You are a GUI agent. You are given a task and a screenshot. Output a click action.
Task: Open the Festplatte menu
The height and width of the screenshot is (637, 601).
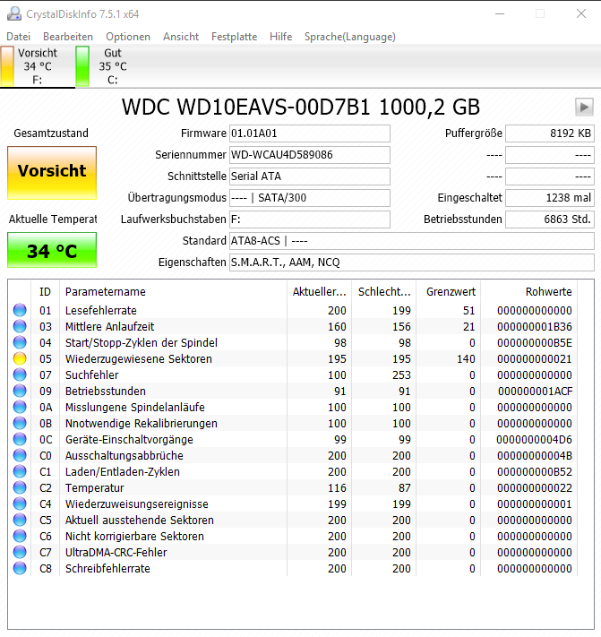tap(234, 37)
